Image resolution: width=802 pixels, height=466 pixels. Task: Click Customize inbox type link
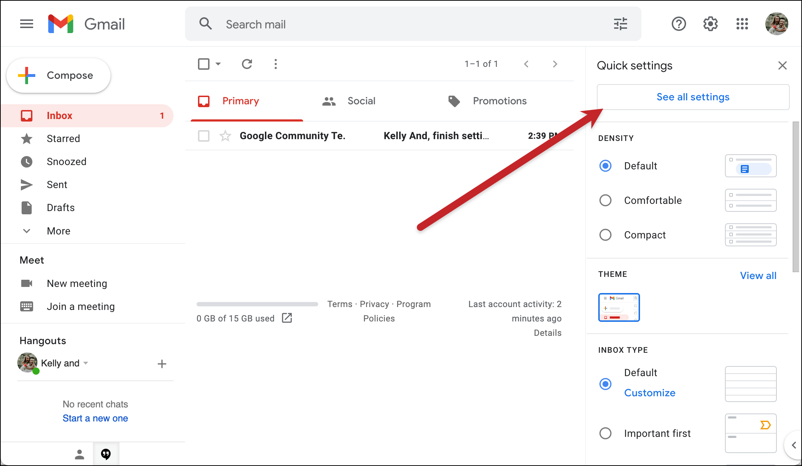650,393
